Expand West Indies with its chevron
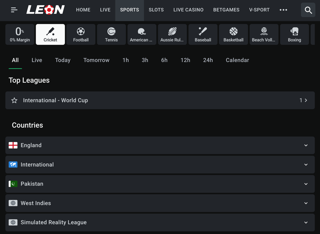 click(306, 203)
